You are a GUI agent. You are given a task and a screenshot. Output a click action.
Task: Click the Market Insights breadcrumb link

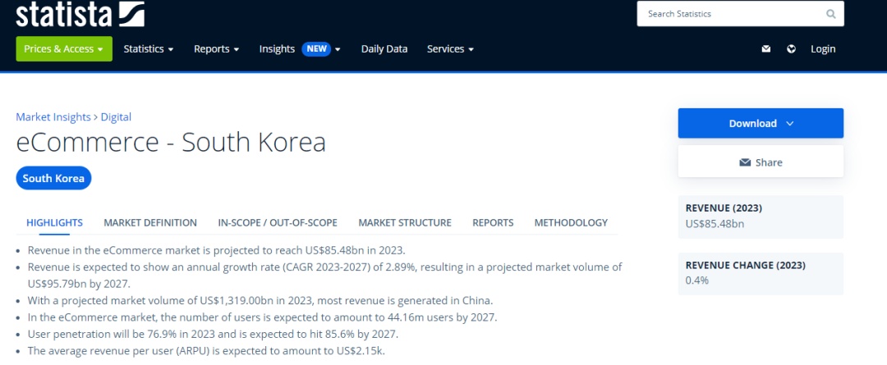click(53, 117)
